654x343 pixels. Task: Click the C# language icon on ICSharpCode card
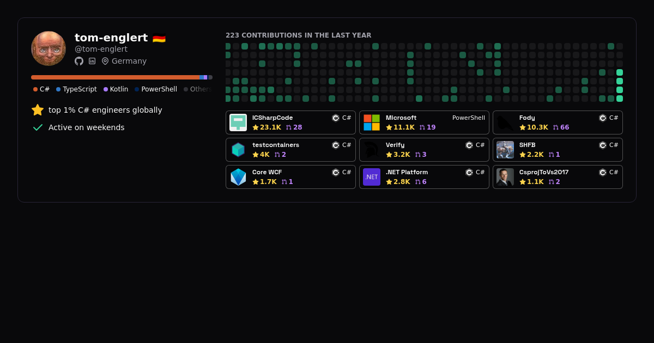tap(336, 118)
